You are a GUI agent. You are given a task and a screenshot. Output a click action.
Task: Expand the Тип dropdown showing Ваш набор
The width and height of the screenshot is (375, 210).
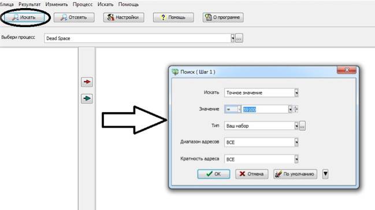click(296, 126)
